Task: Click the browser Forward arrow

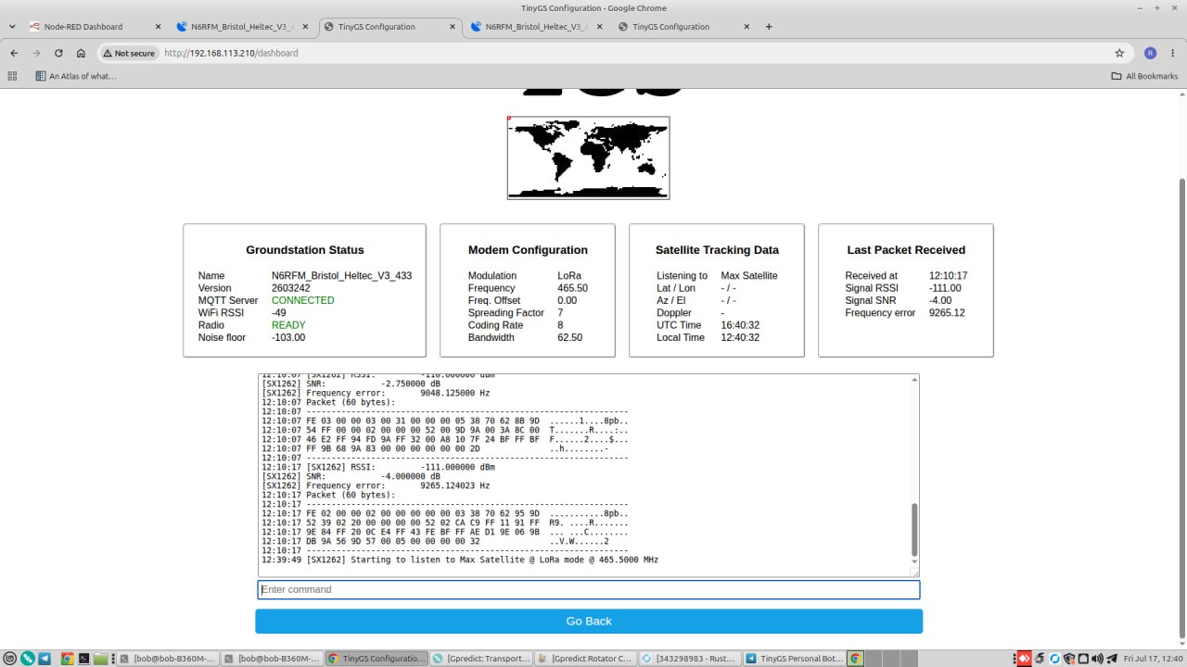Action: [x=36, y=53]
